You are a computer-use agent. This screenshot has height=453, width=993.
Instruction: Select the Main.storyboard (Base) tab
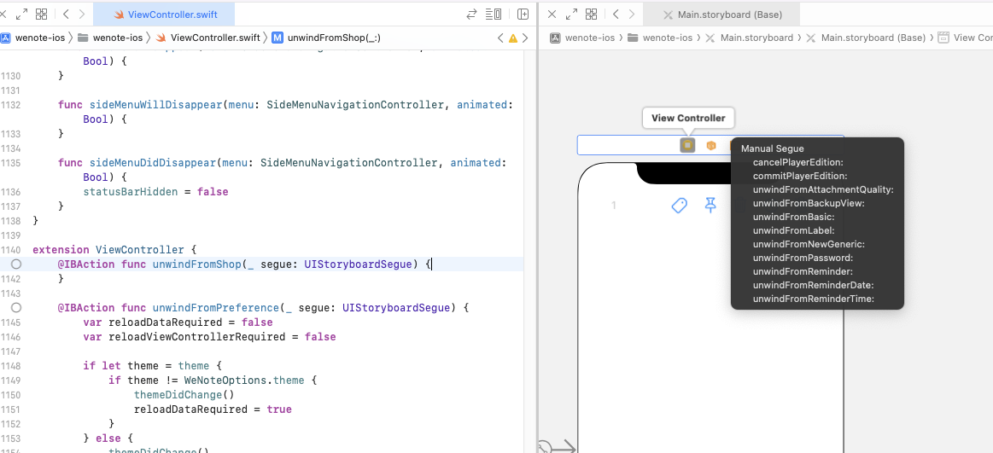(721, 14)
